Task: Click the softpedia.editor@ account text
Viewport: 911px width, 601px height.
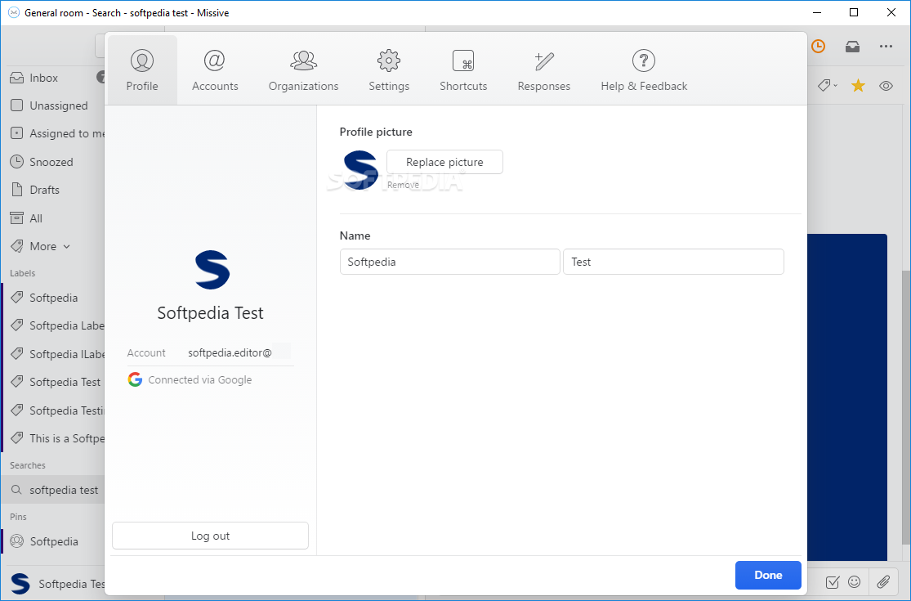Action: (x=230, y=352)
